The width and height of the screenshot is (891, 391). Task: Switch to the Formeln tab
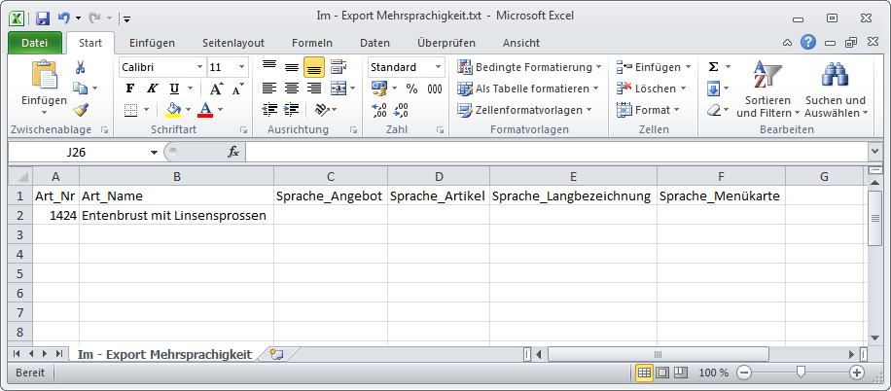(312, 43)
